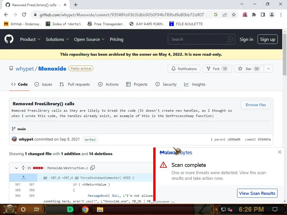287x215 pixels.
Task: Click the Sign up button
Action: pyautogui.click(x=268, y=39)
